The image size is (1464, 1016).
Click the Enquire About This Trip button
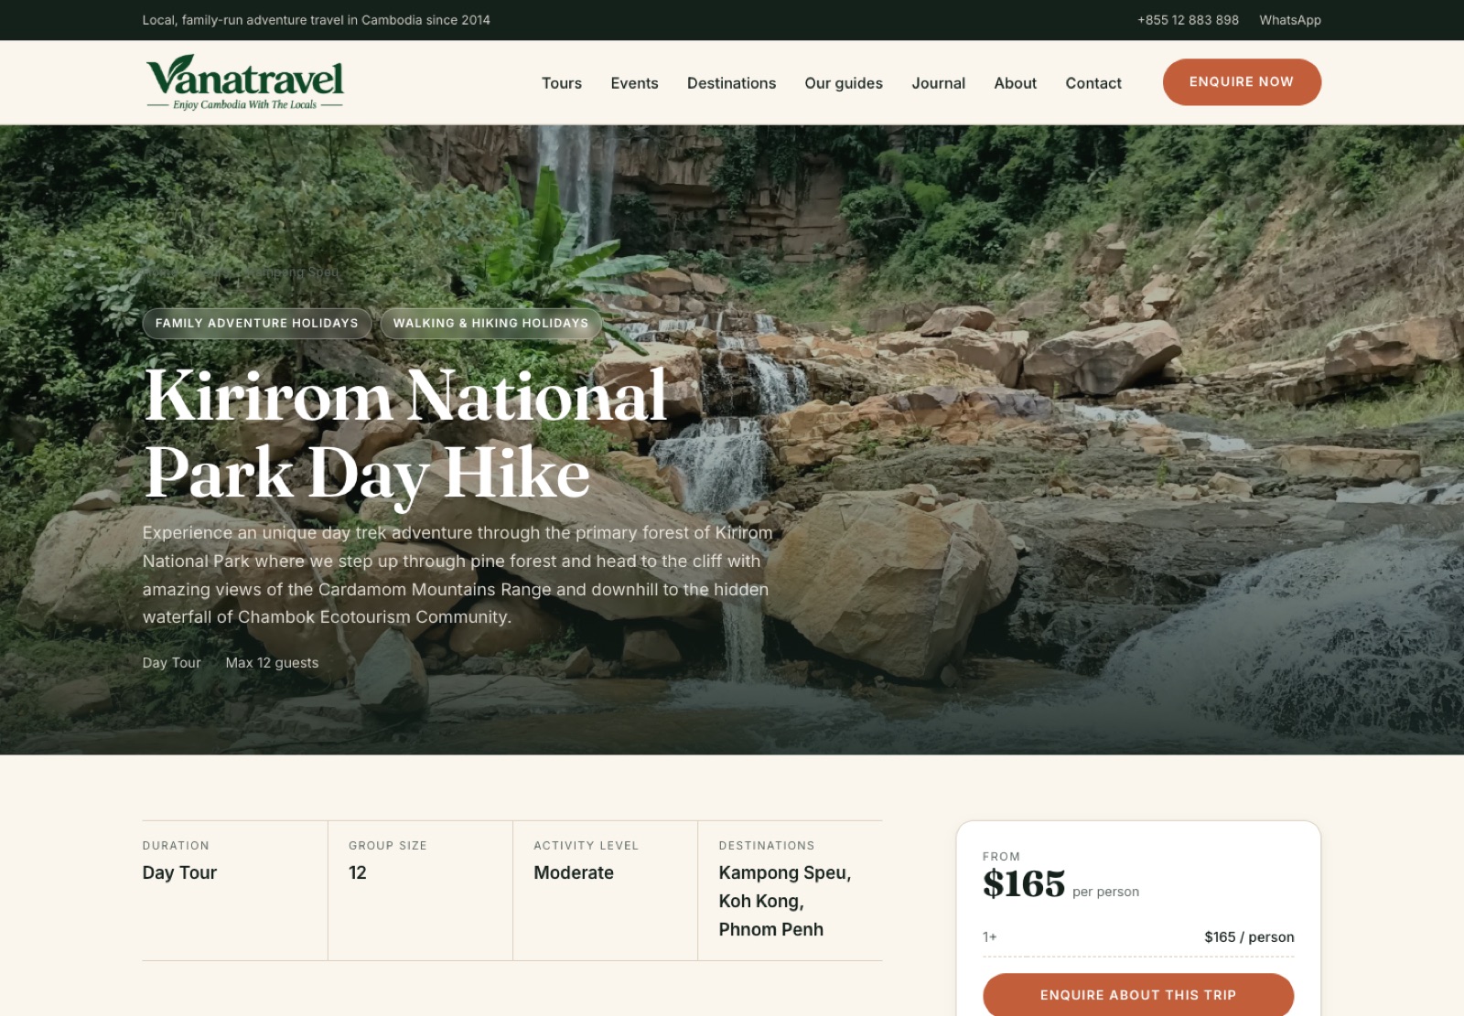pos(1138,995)
